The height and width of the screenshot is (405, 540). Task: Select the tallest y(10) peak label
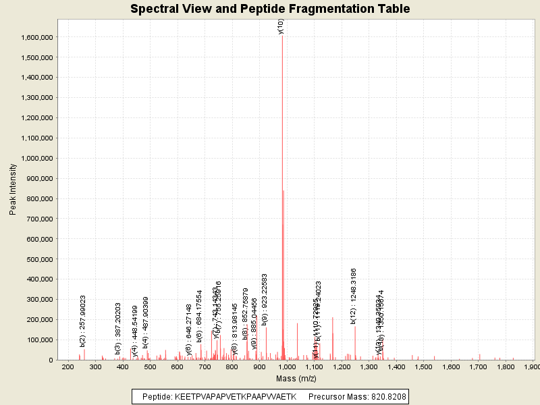click(x=281, y=26)
